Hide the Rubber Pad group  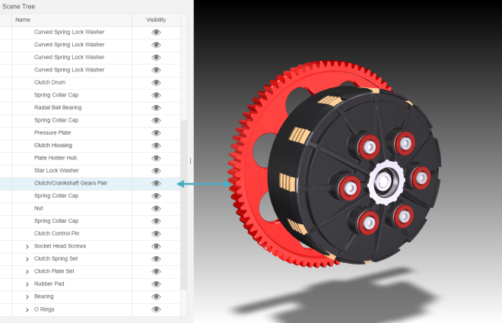coord(156,284)
